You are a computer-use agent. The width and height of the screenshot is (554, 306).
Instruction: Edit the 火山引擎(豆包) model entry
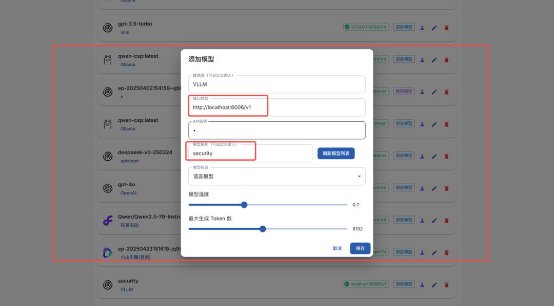click(x=434, y=252)
